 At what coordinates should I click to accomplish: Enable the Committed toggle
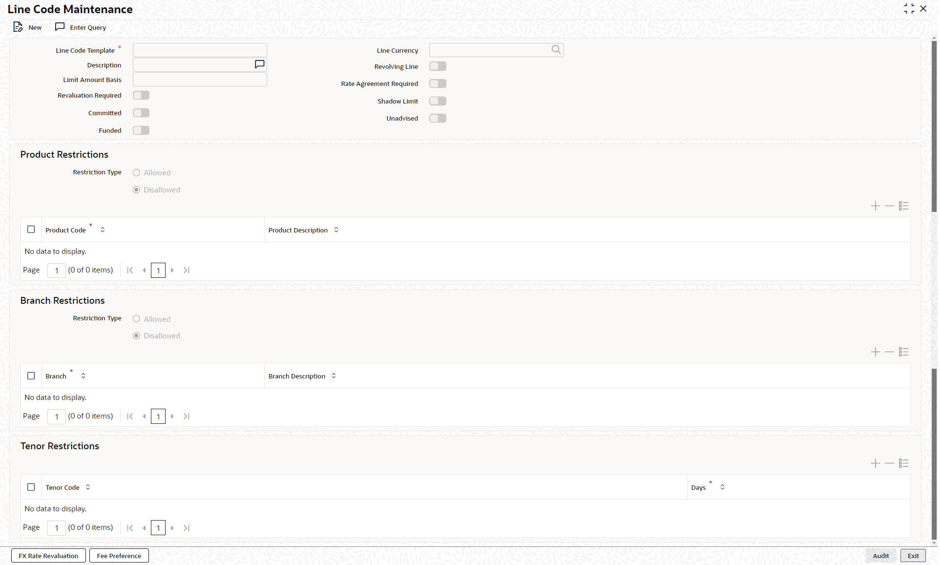[141, 113]
